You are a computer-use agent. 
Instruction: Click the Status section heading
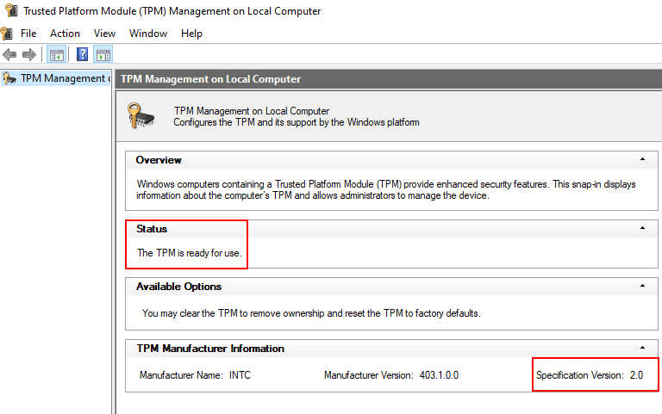tap(152, 229)
